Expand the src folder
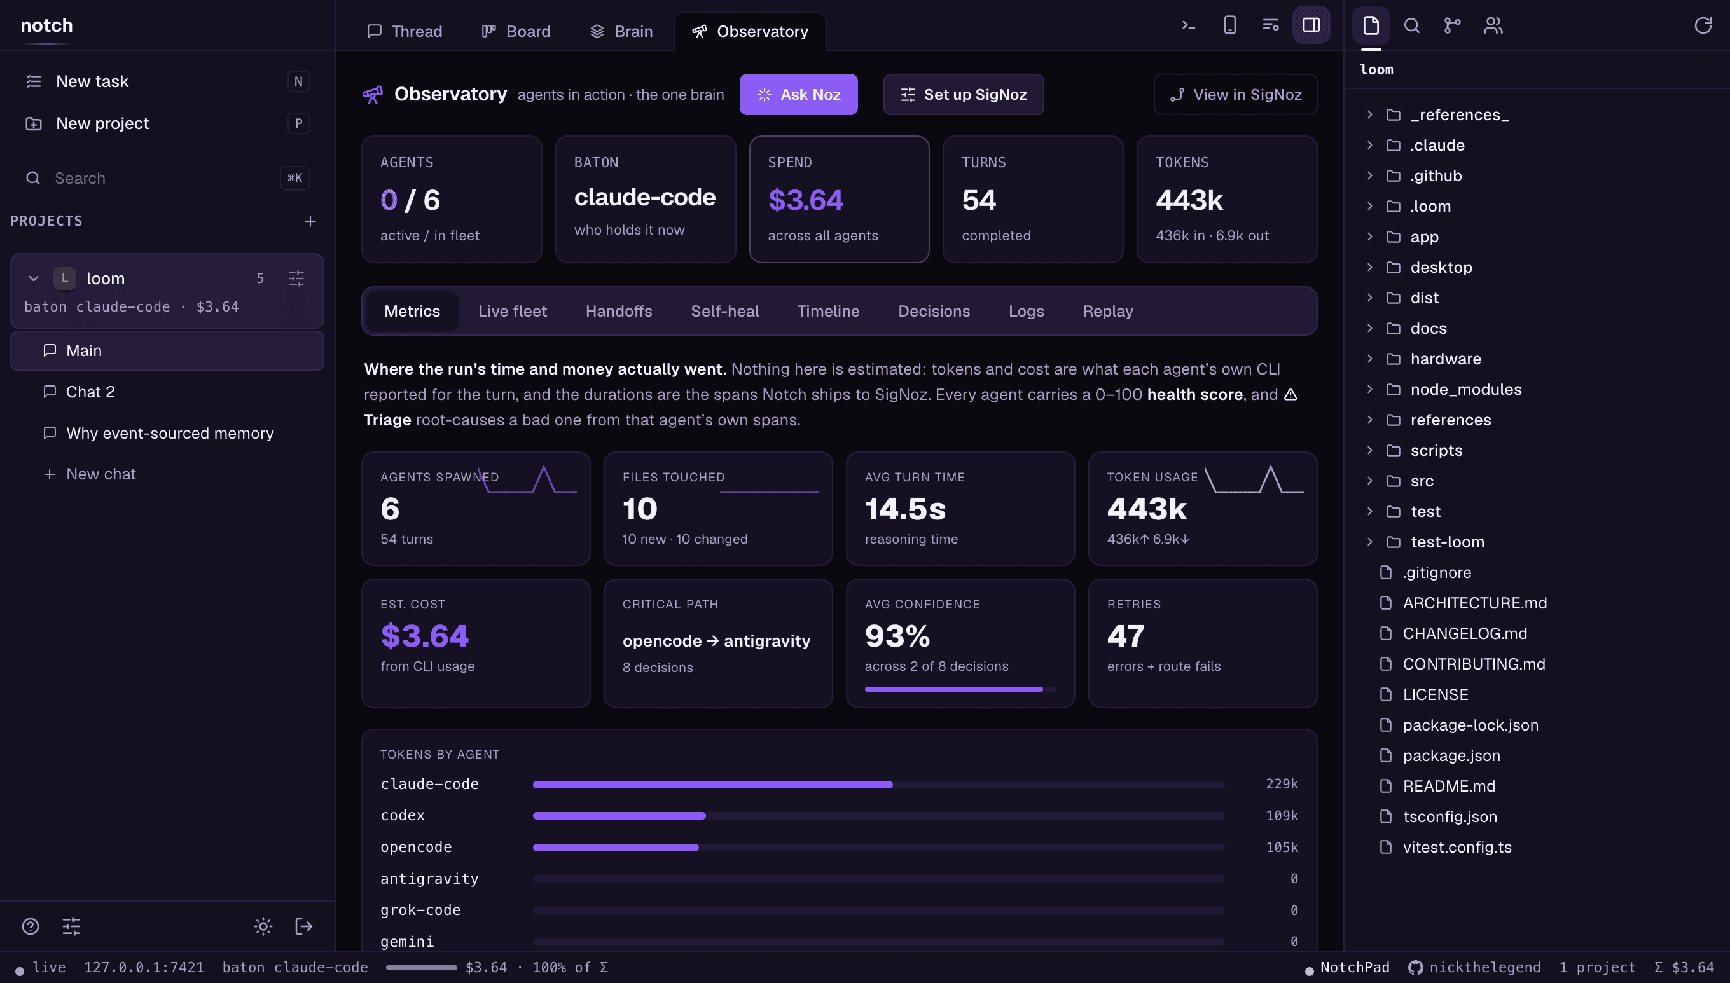Viewport: 1730px width, 983px height. click(1369, 481)
